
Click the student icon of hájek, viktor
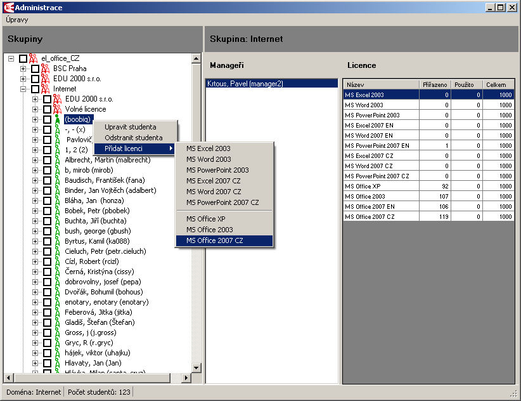57,353
